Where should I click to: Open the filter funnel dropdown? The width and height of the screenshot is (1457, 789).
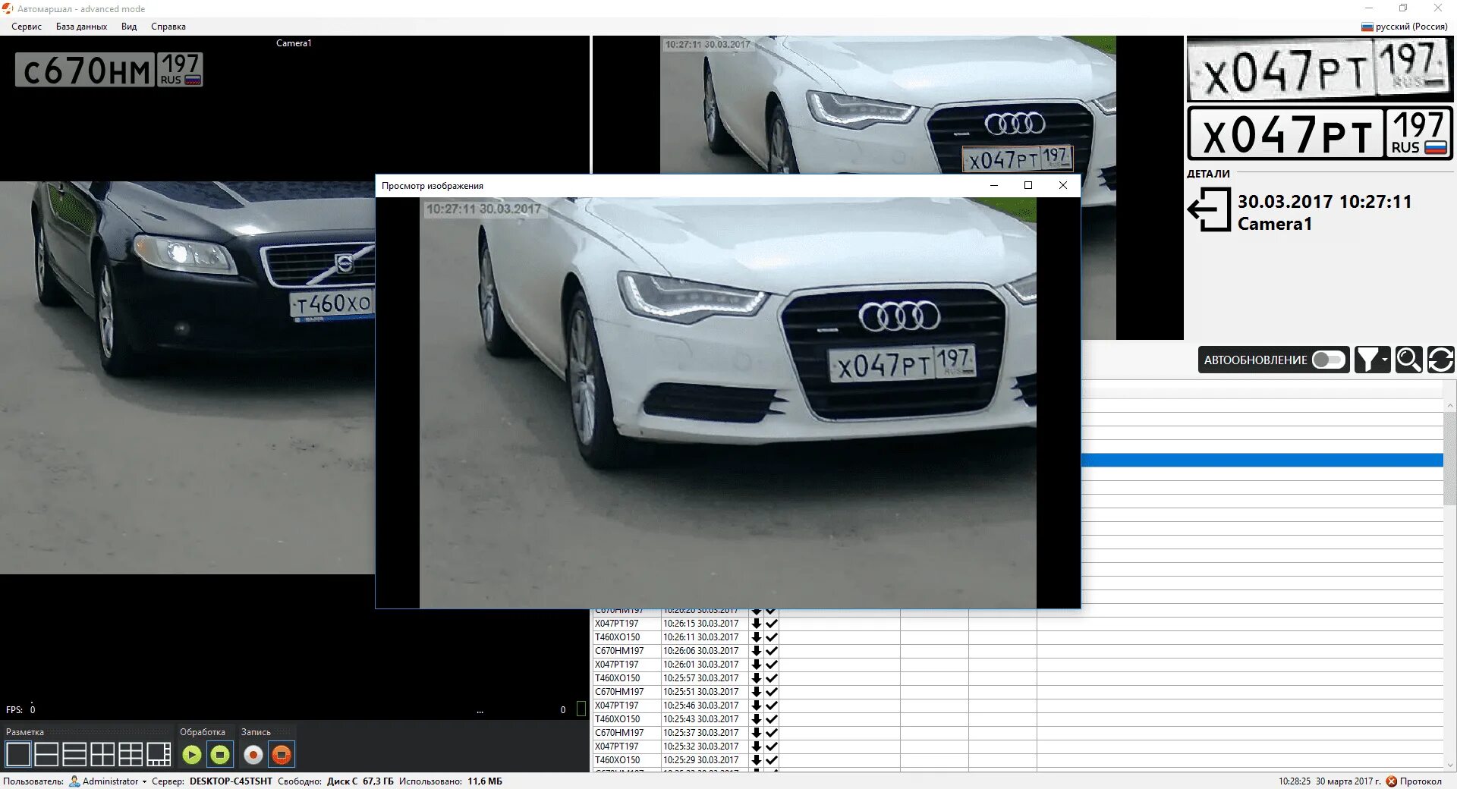(1372, 360)
